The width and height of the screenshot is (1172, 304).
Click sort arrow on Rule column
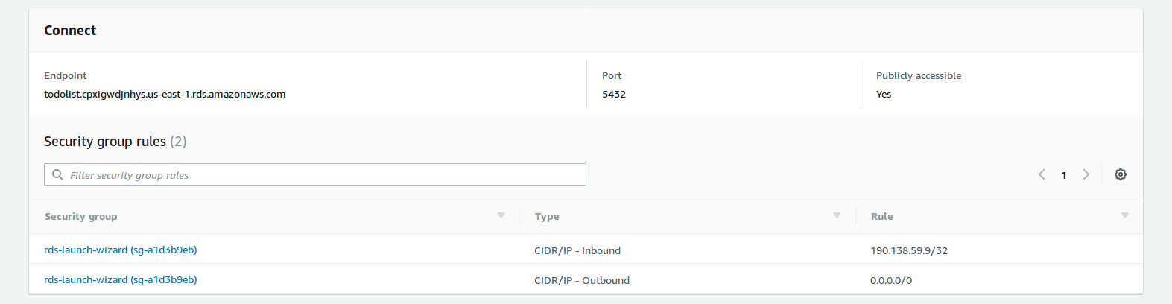click(1124, 215)
